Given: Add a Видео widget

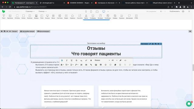Looking at the screenshot, I should 66,17.
